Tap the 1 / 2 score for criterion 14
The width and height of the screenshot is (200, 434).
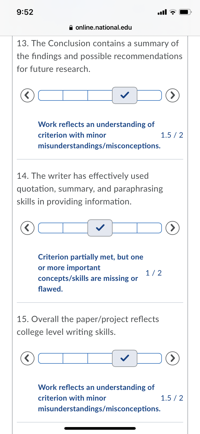[x=154, y=273]
